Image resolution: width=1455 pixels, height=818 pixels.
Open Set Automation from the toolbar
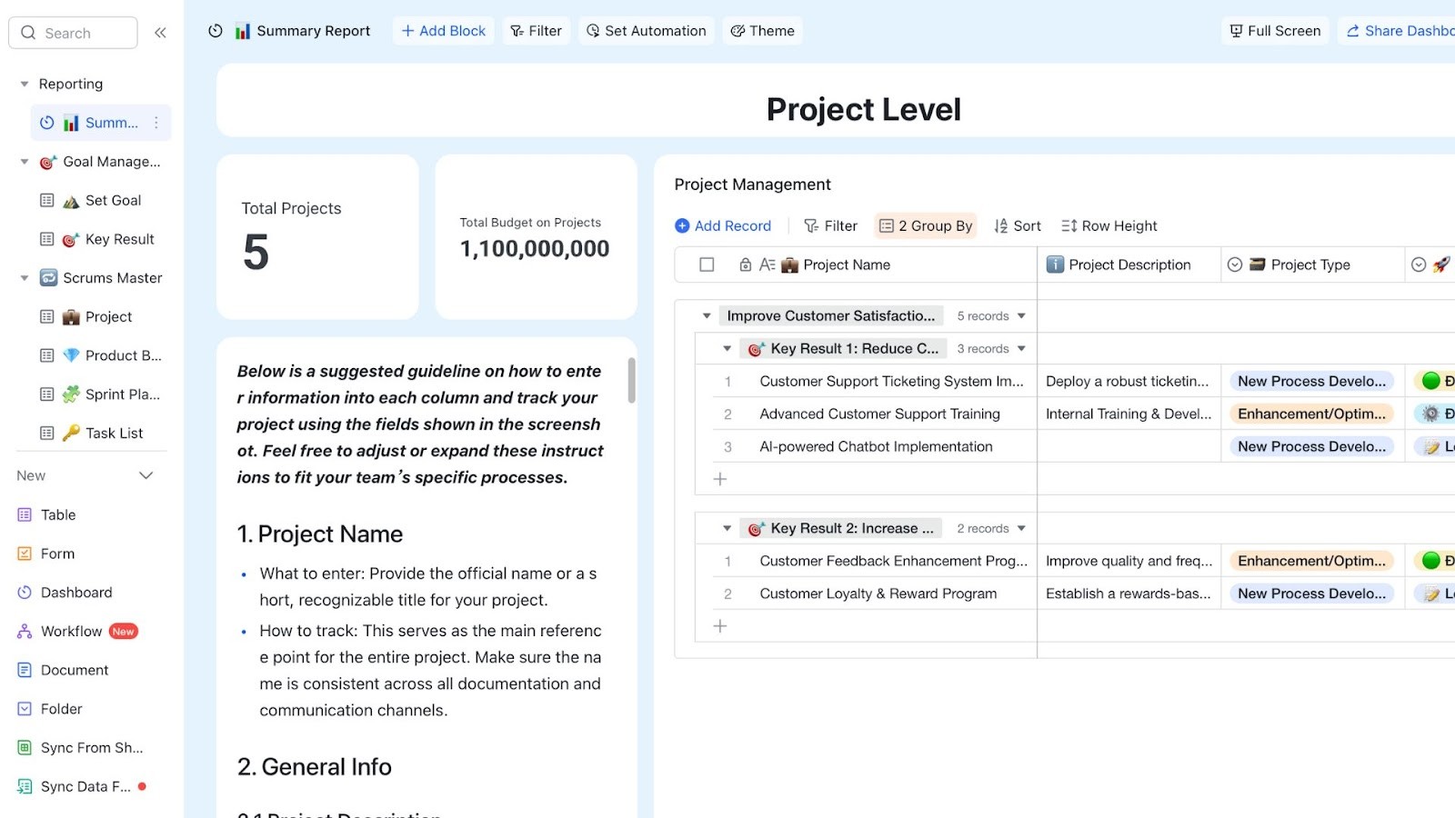click(646, 30)
